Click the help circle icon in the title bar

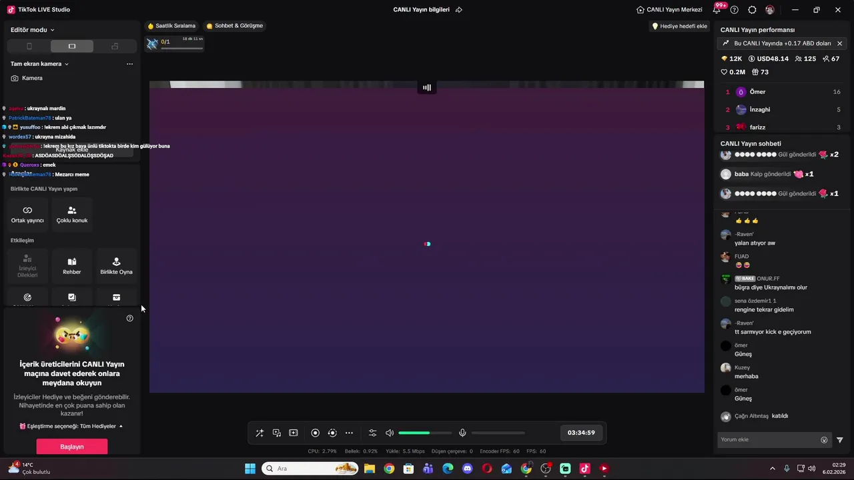[x=735, y=10]
